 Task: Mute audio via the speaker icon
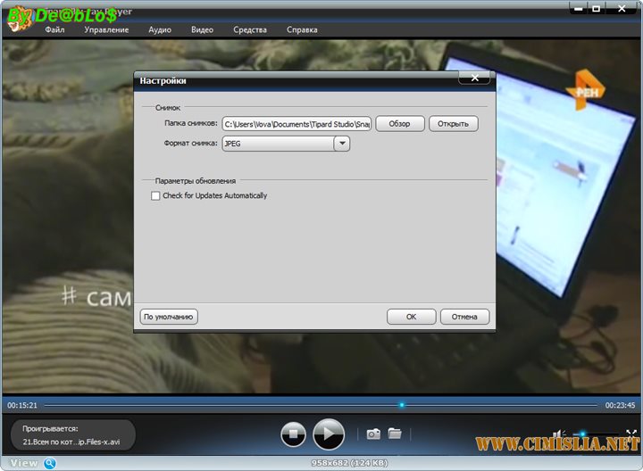tap(559, 434)
